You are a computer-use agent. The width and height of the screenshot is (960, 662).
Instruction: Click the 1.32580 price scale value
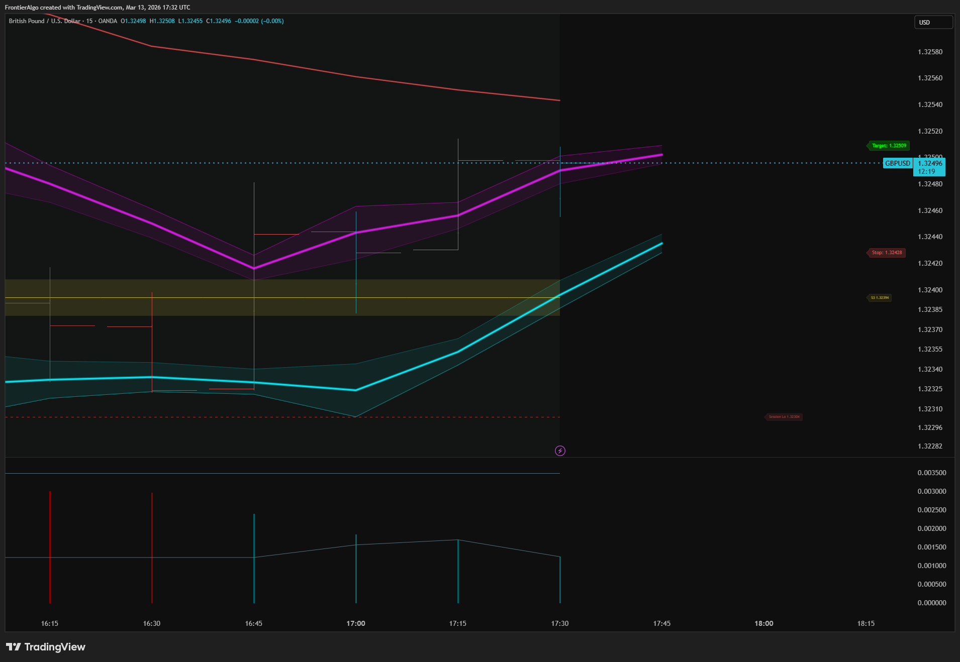[x=930, y=52]
